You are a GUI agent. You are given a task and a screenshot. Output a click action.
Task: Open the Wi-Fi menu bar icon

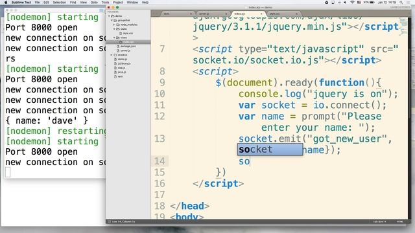click(352, 3)
